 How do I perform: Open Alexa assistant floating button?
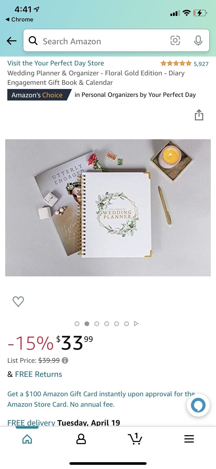coord(198,405)
